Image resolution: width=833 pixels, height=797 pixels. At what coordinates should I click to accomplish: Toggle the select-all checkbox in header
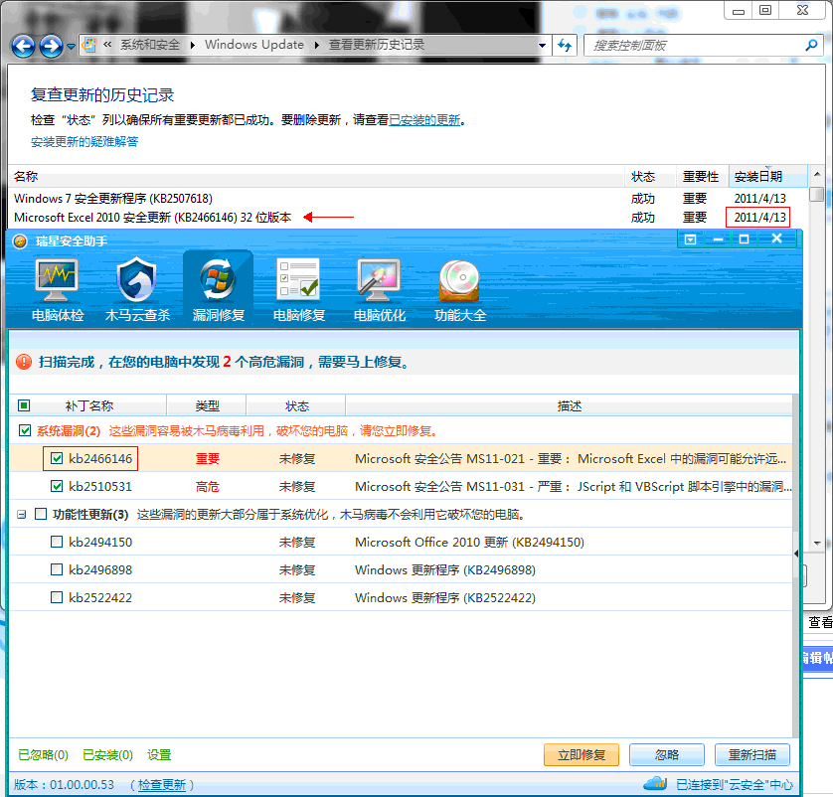pyautogui.click(x=24, y=405)
